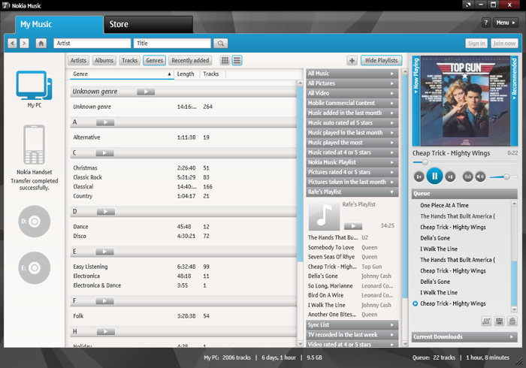
Task: Sort by the Tracks column header
Action: [x=213, y=74]
